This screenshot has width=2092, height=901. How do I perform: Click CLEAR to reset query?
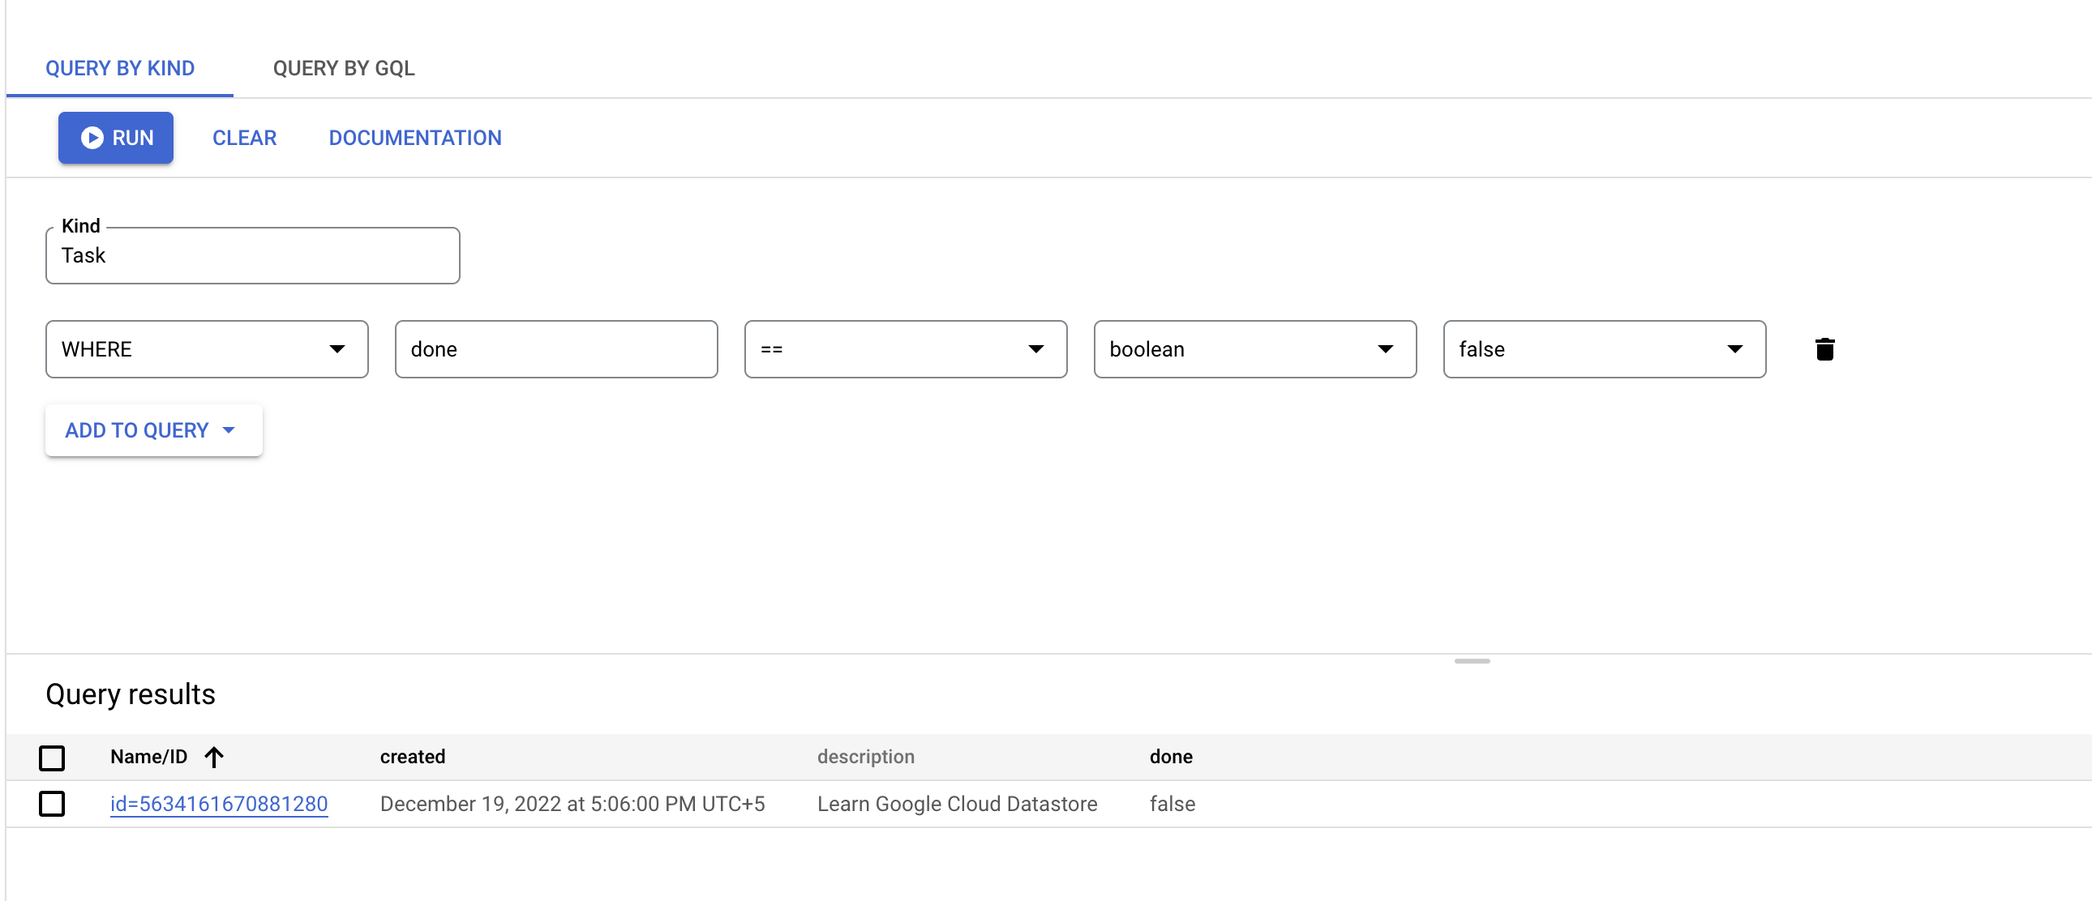point(244,139)
